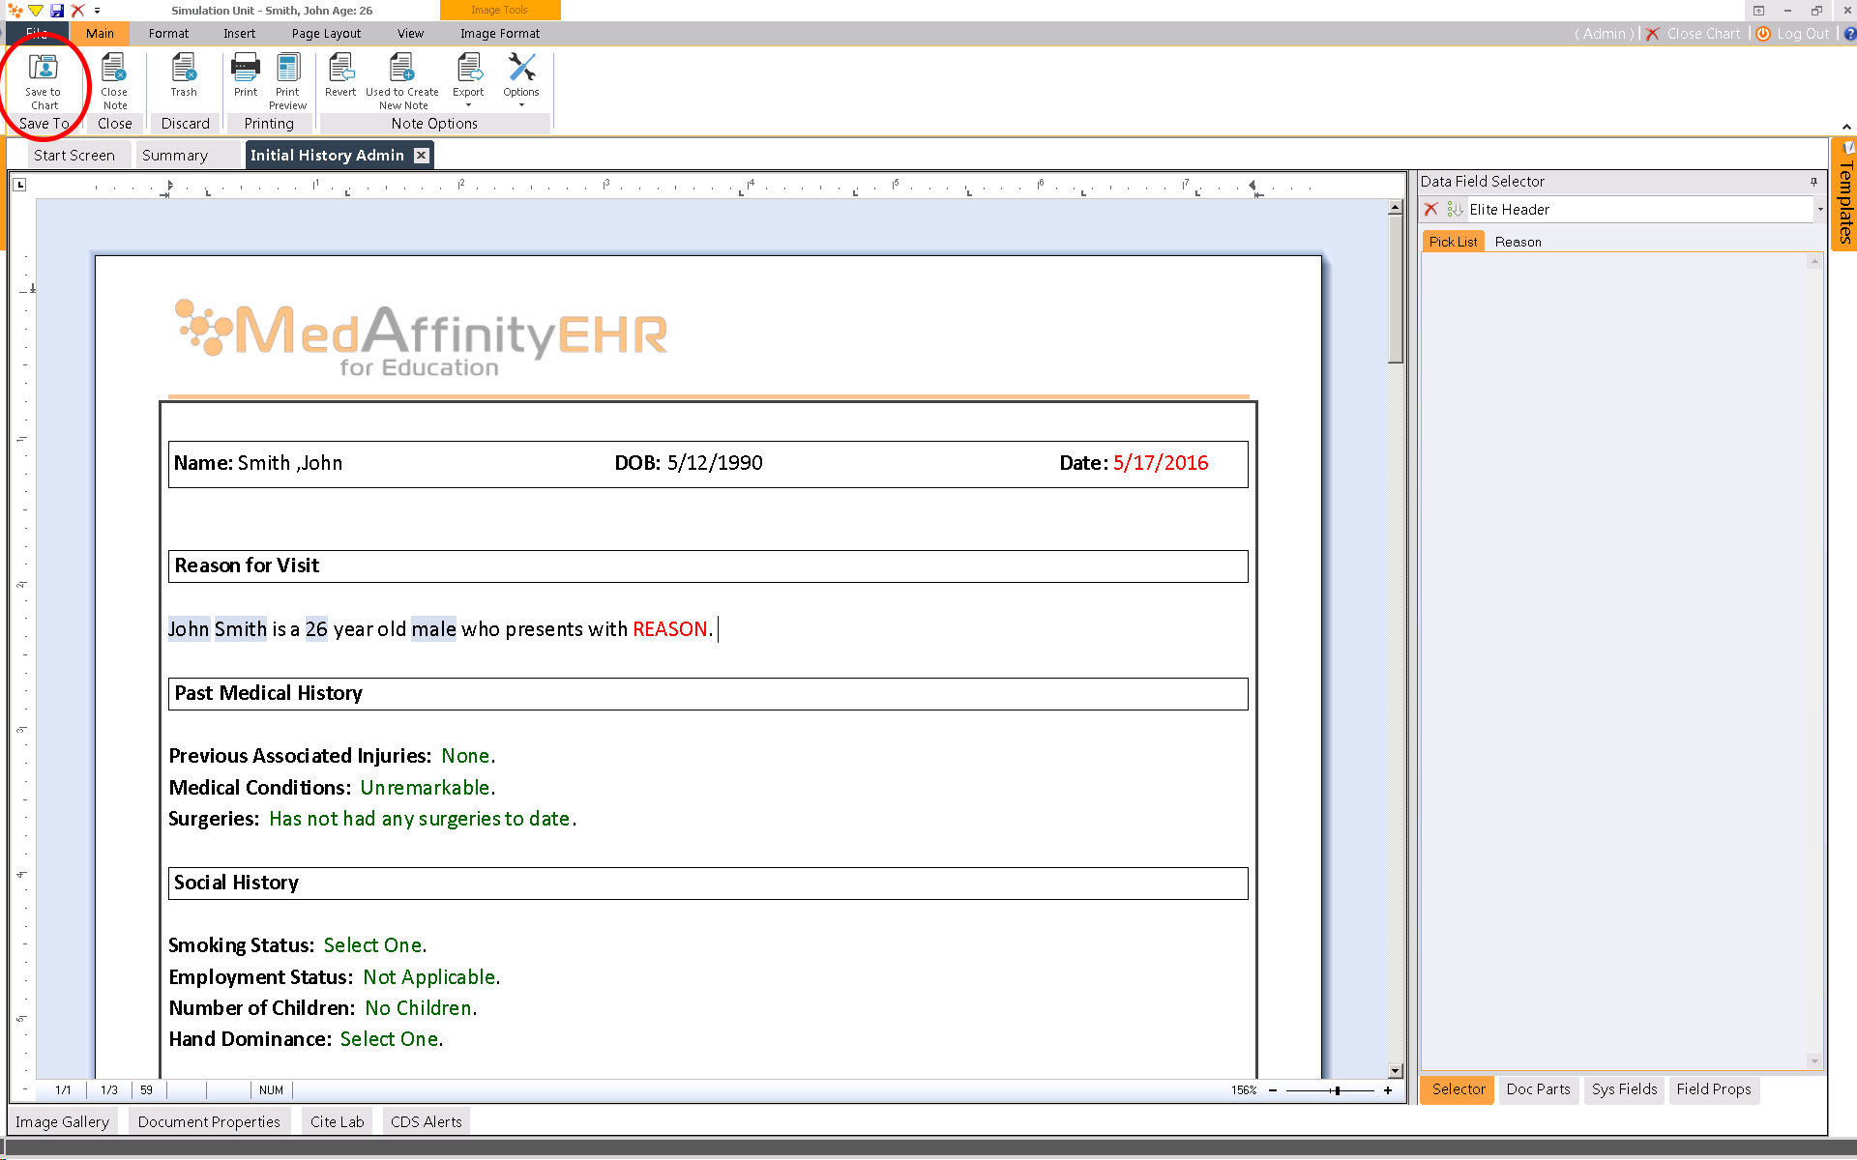Click the Smoking Status Select One field
Viewport: 1857px width, 1160px height.
click(x=372, y=945)
